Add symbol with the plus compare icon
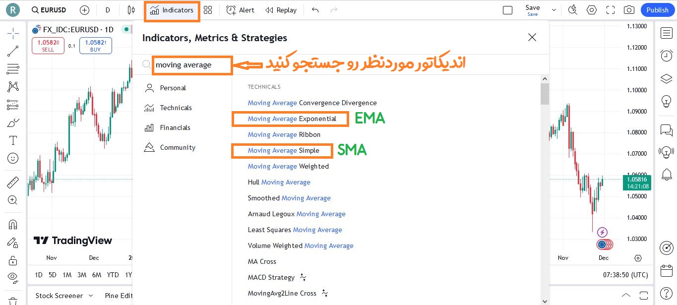The width and height of the screenshot is (677, 305). 84,10
